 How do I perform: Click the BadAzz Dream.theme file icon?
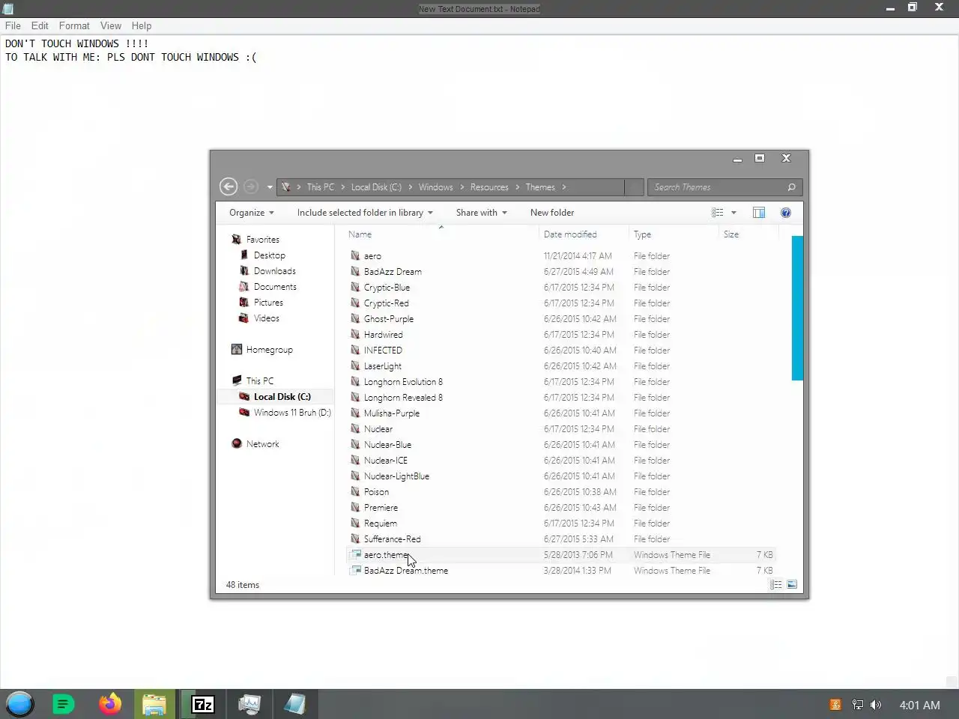pos(355,571)
